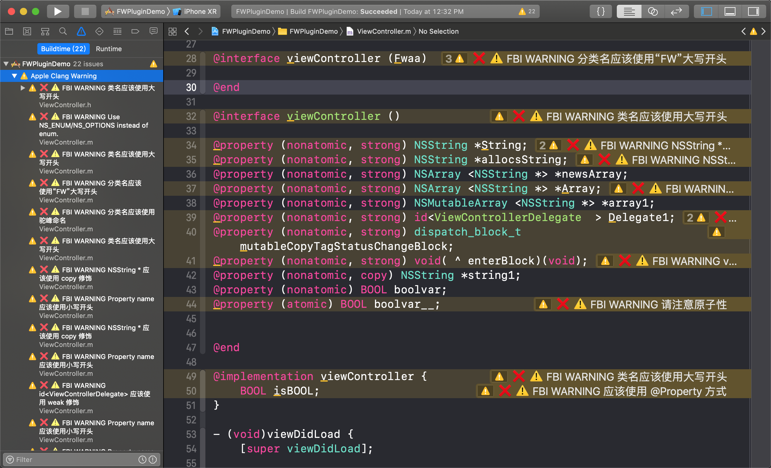This screenshot has width=771, height=468.
Task: Click the Stop button in toolbar
Action: (x=85, y=11)
